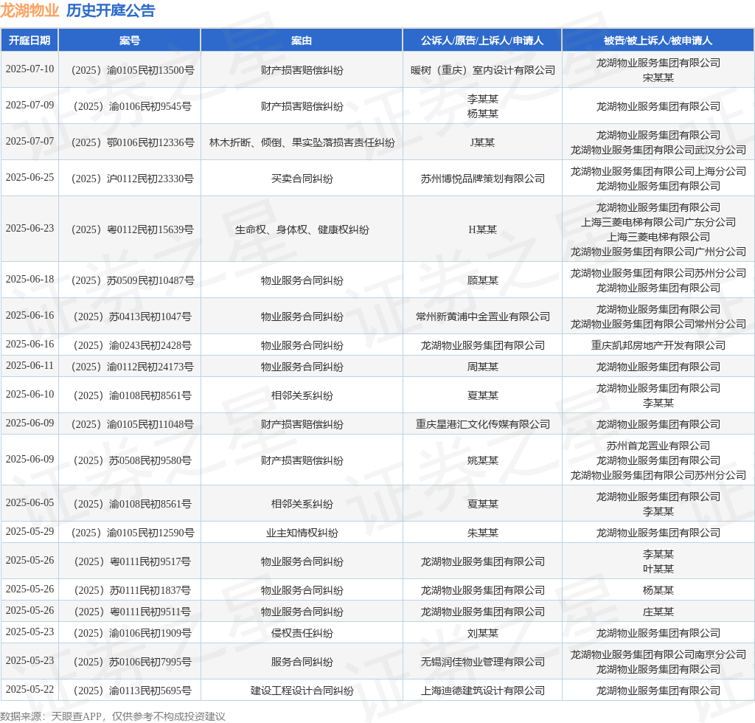755x723 pixels.
Task: Select the 被告/被上诉人/被申请人 column header
Action: click(x=658, y=41)
